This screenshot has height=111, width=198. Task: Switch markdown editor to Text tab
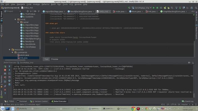(46, 59)
